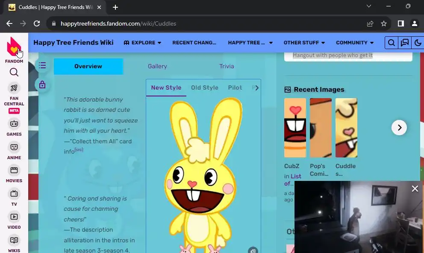Open a new browser tab
Screen dimensions: 424x253
pos(115,7)
